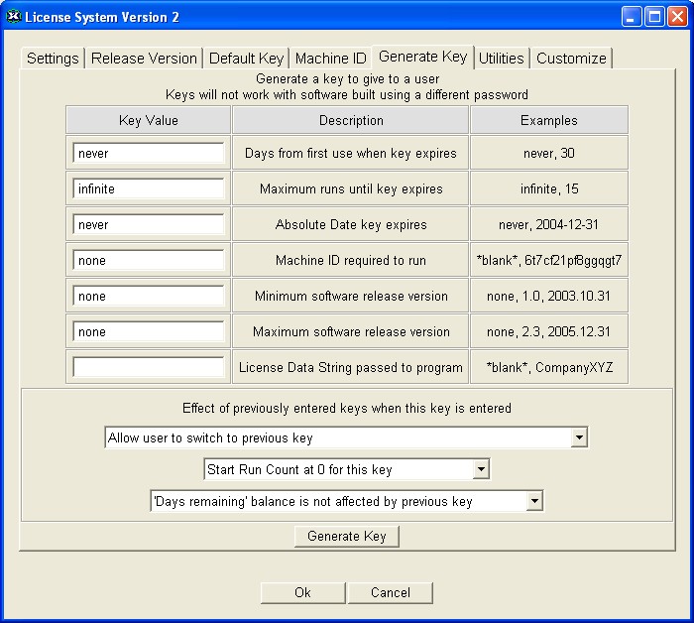694x623 pixels.
Task: Click the 'never, 30' example cell
Action: click(x=549, y=153)
